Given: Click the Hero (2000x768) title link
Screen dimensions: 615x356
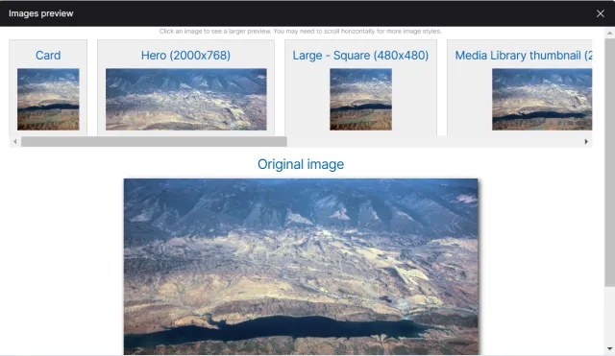Looking at the screenshot, I should (x=185, y=56).
